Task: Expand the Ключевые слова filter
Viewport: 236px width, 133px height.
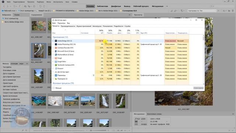Action: tap(2, 70)
